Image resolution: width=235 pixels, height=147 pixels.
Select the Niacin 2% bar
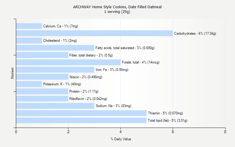pyautogui.click(x=42, y=77)
